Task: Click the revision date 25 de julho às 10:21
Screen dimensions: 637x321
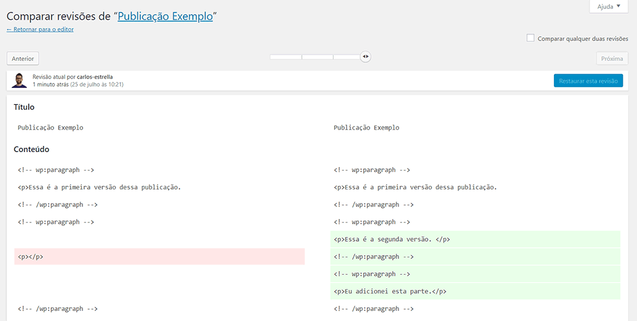Action: [97, 84]
